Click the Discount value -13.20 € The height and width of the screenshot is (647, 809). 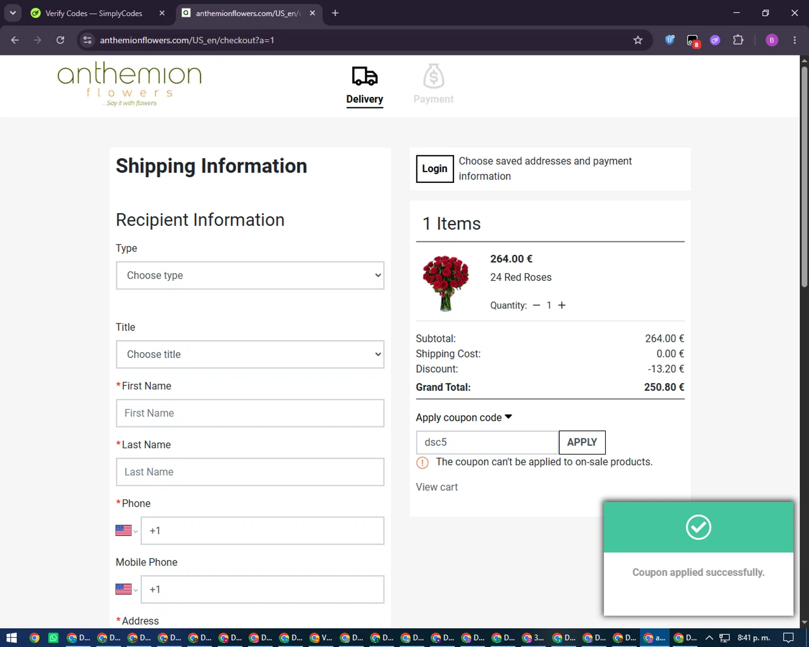click(666, 369)
